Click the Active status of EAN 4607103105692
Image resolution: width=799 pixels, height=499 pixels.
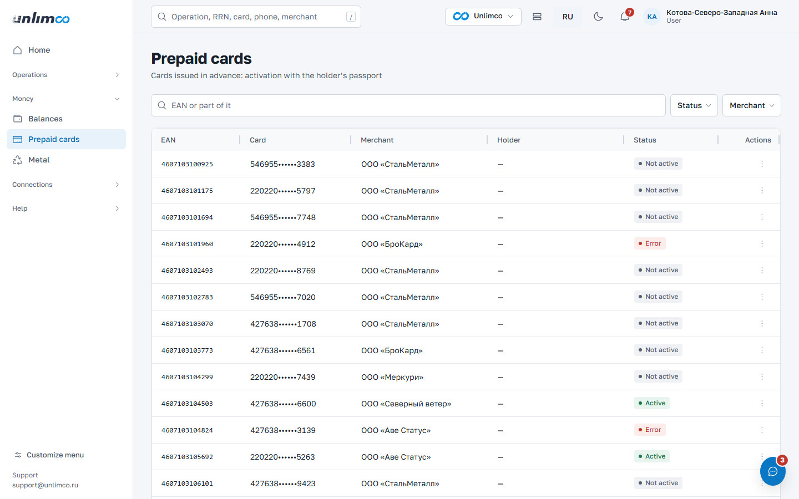point(652,456)
